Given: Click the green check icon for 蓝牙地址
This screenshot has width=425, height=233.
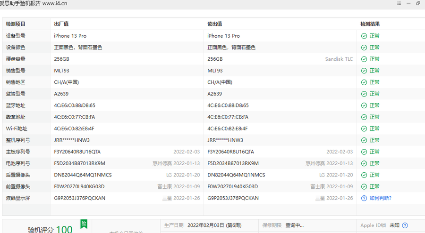Looking at the screenshot, I should [364, 106].
